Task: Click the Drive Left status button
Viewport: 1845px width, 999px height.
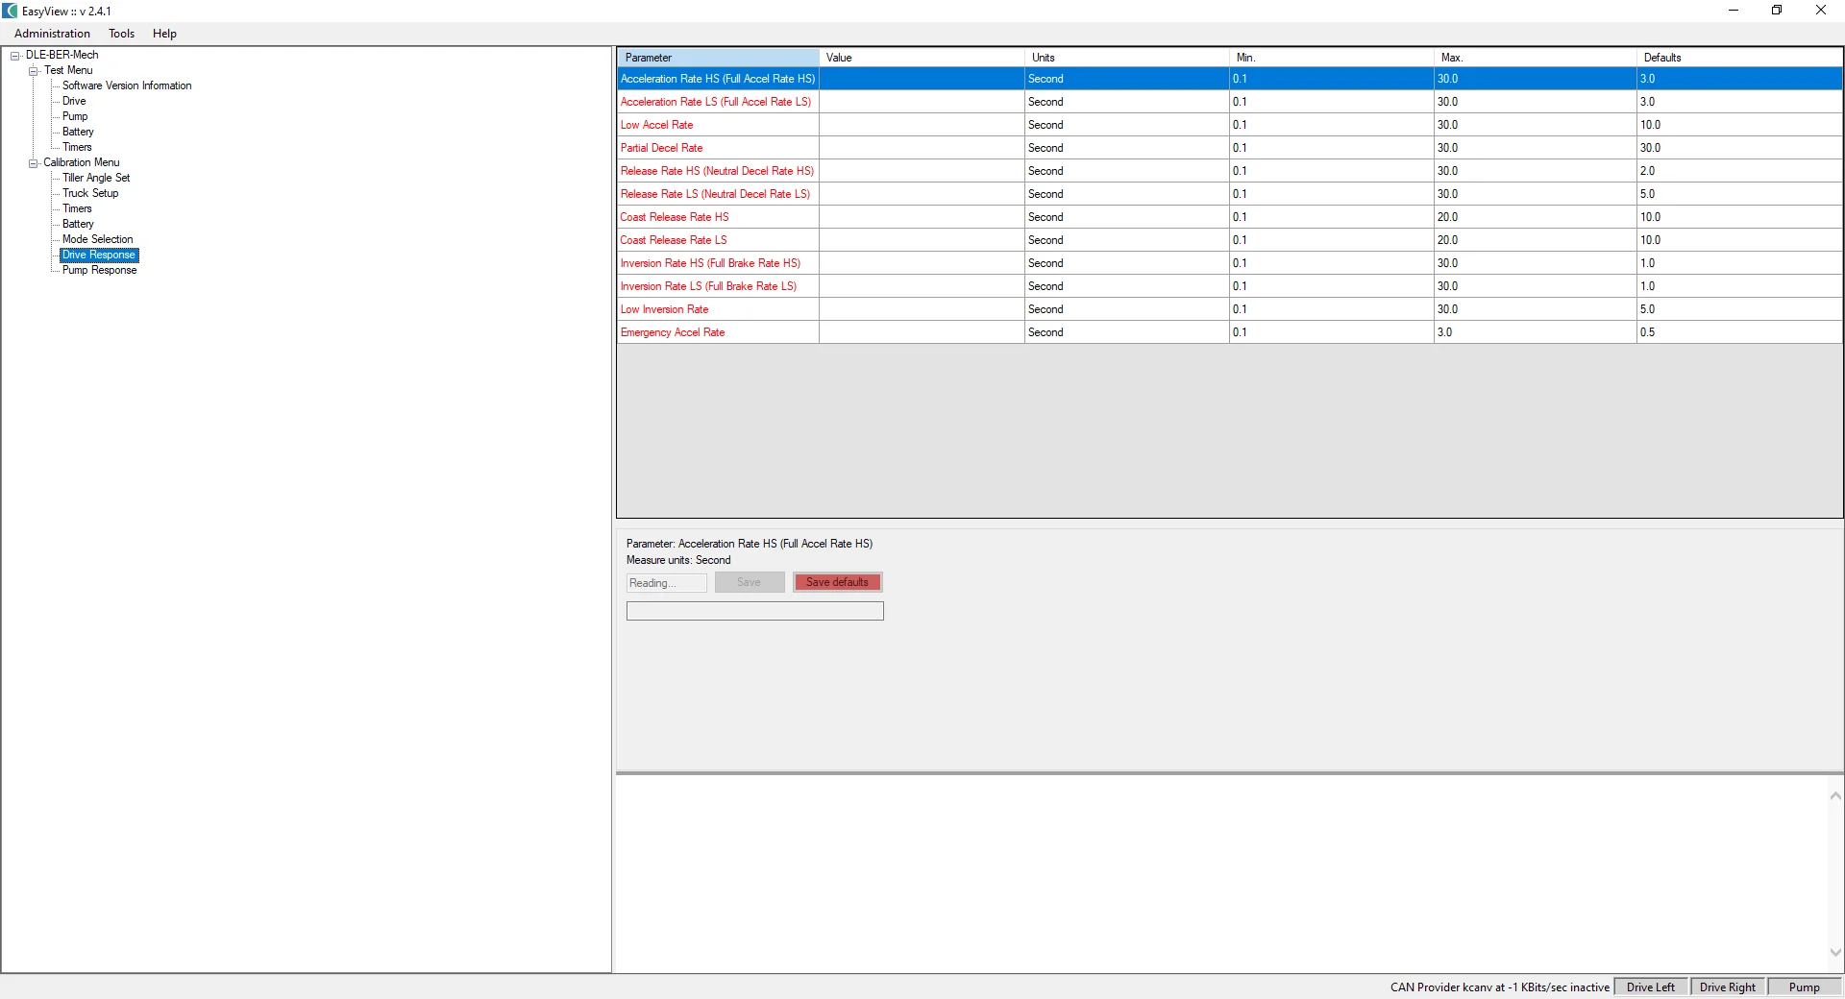Action: (x=1651, y=987)
